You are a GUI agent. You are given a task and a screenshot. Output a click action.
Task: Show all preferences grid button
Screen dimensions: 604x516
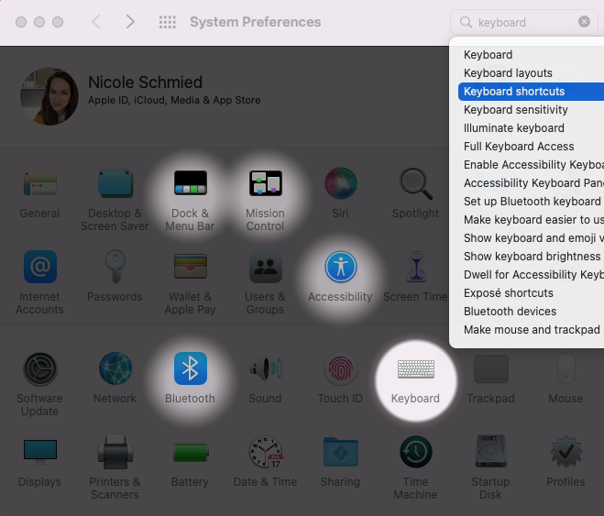click(x=168, y=22)
